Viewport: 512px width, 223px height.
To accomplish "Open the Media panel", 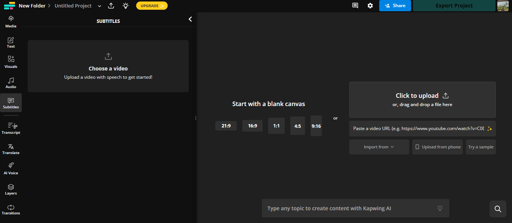I will [x=11, y=21].
